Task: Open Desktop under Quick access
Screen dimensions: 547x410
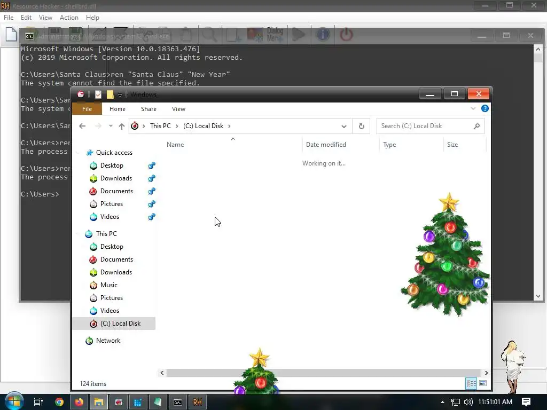Action: pos(112,165)
